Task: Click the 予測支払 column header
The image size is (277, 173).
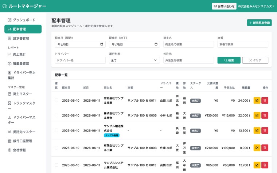Action: click(x=229, y=87)
